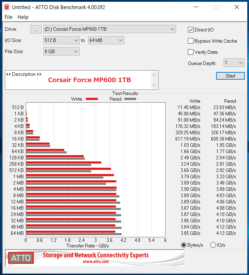Click the 64 KB read value 1.77 GB/s
This screenshot has width=249, height=275.
point(226,152)
